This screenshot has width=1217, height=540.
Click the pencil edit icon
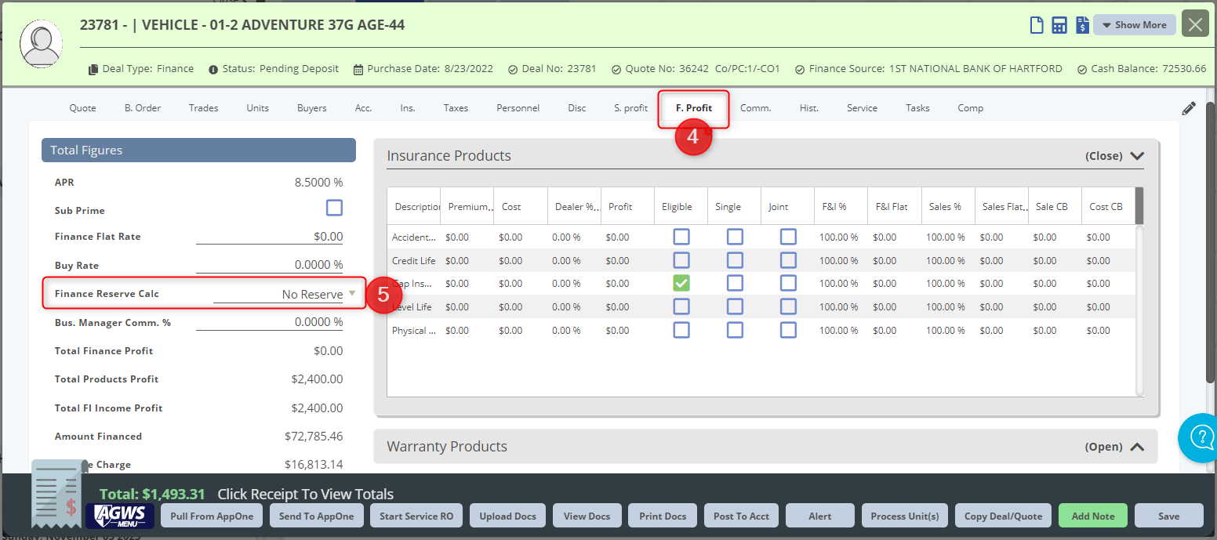pos(1189,109)
